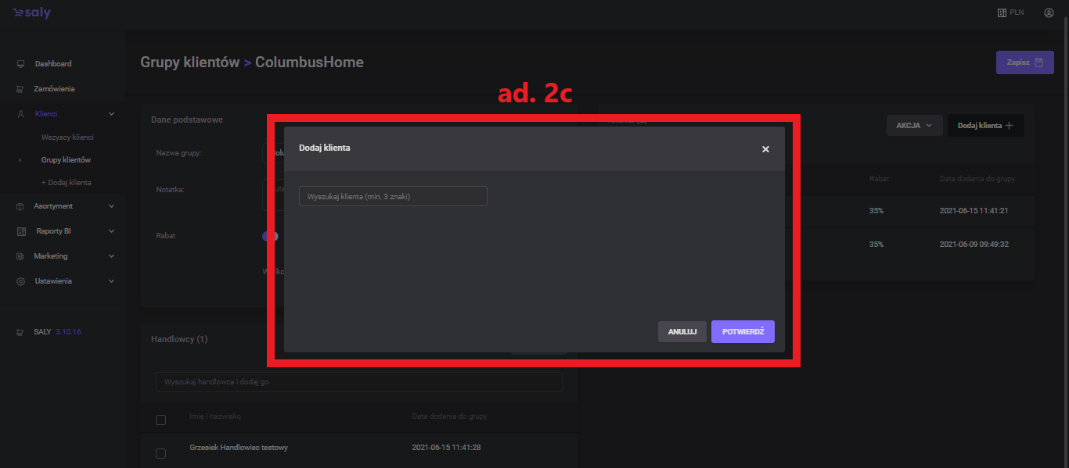The height and width of the screenshot is (468, 1069).
Task: Click the PLN currency icon
Action: [x=1001, y=13]
